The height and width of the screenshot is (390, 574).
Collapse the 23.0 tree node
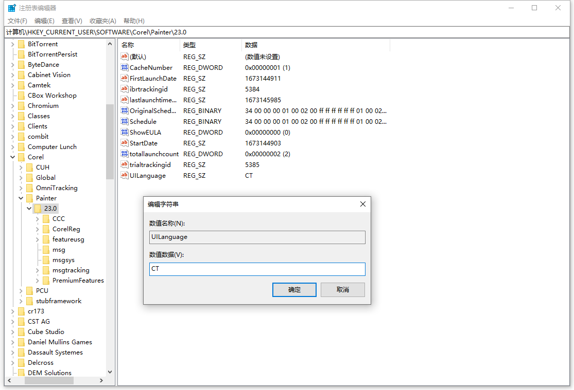tap(29, 208)
